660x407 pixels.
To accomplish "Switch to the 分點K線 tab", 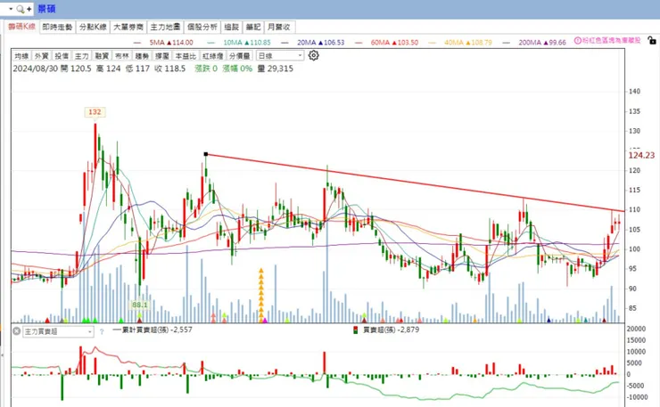I will tap(93, 27).
